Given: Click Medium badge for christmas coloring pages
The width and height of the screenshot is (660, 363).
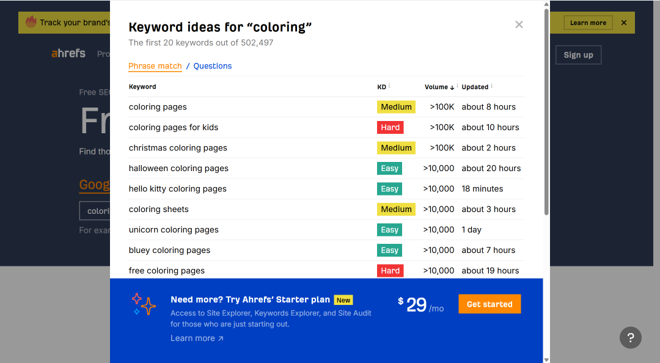Looking at the screenshot, I should (x=396, y=148).
